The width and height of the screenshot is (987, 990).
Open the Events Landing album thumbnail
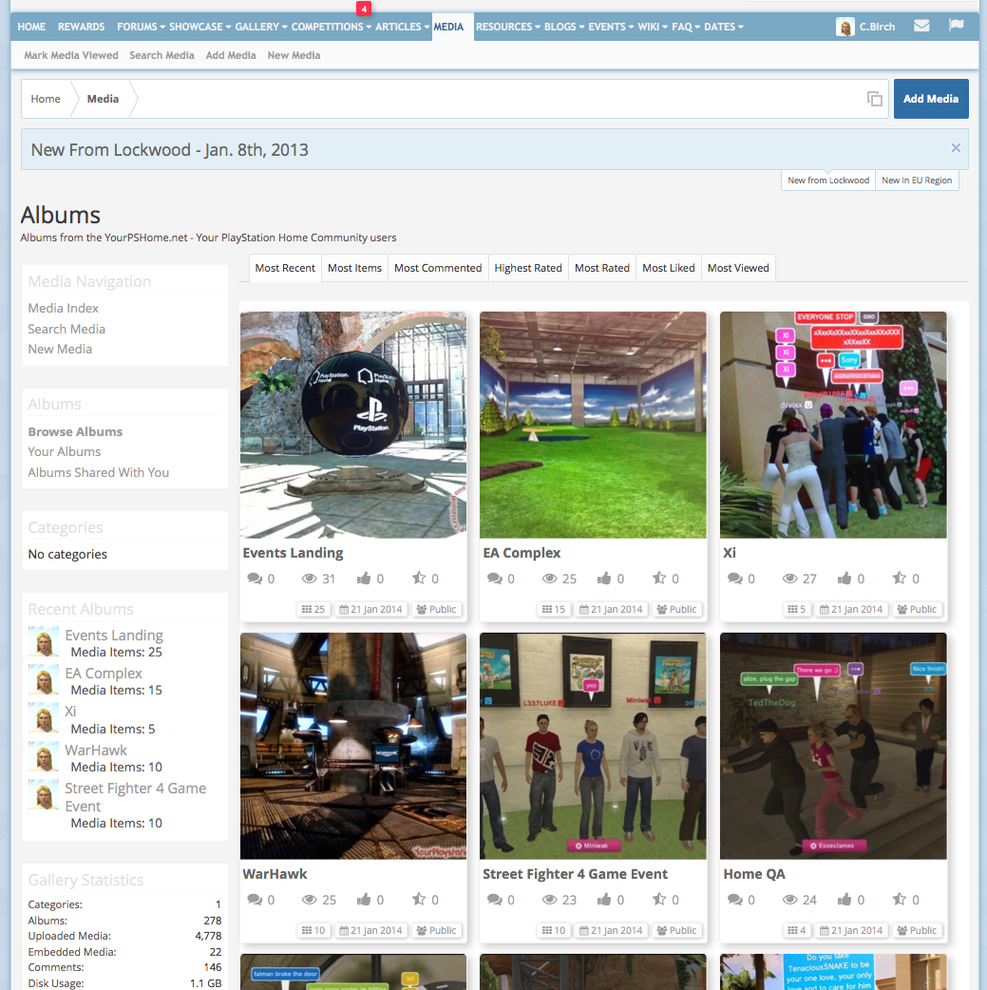(x=353, y=425)
